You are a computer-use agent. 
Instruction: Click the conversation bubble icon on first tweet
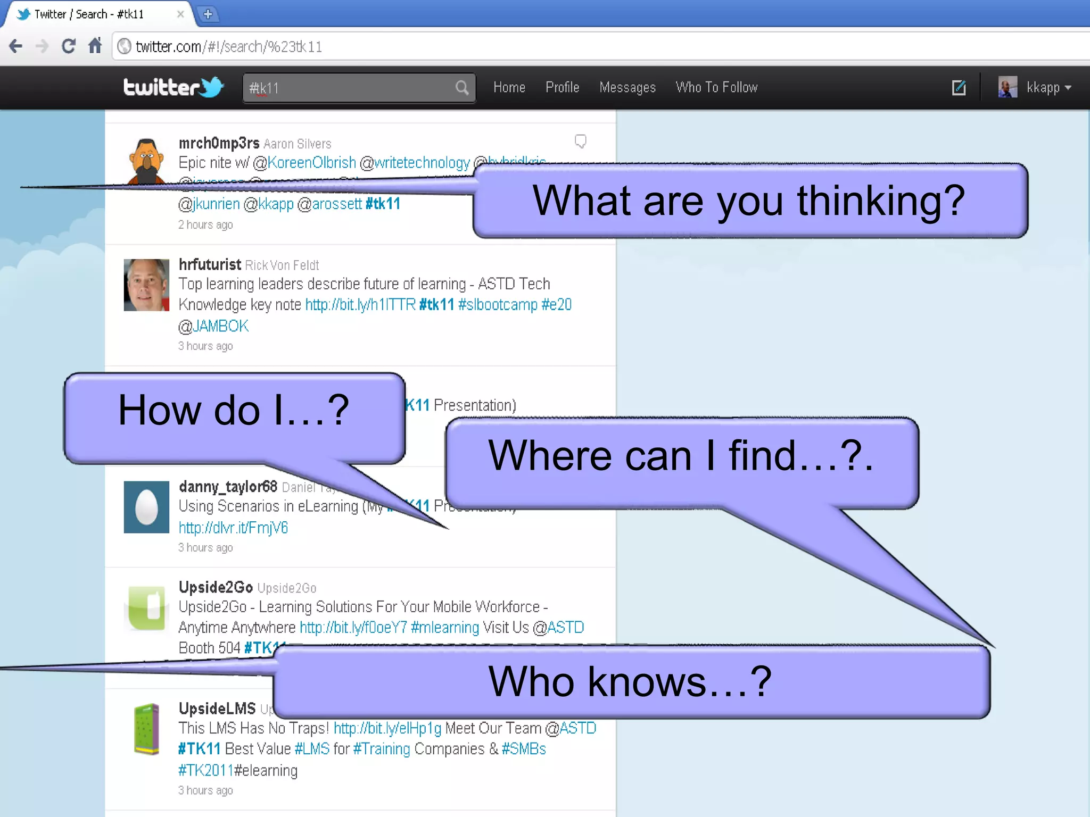point(580,141)
